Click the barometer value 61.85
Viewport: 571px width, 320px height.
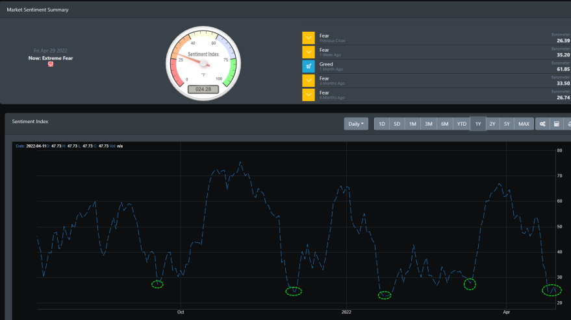(563, 69)
